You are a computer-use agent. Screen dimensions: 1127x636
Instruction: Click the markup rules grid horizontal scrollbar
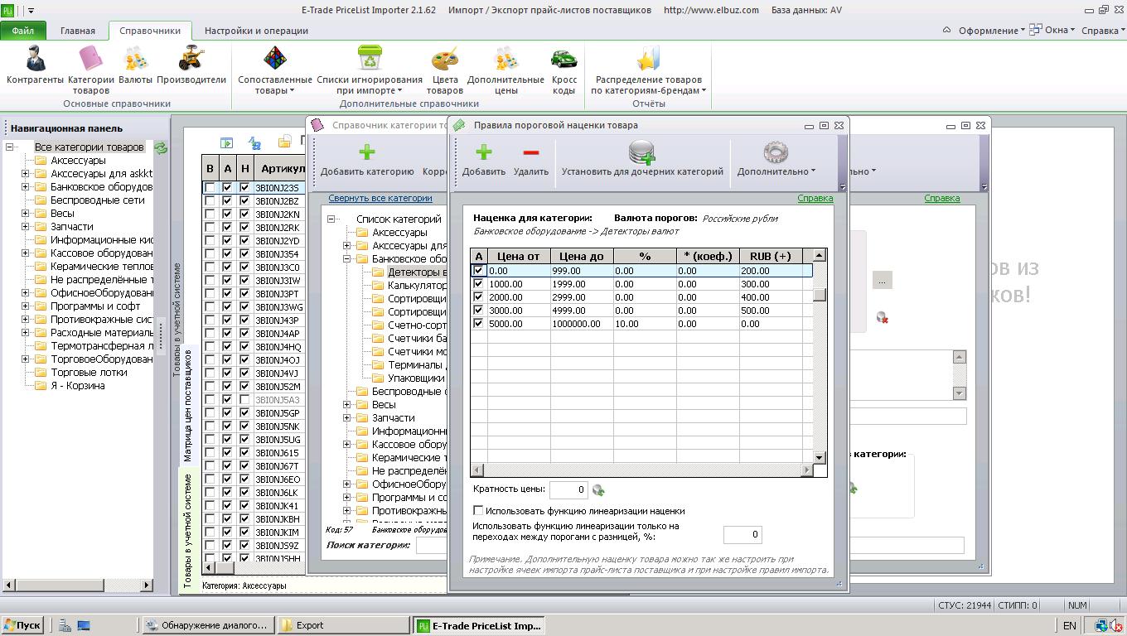click(642, 470)
